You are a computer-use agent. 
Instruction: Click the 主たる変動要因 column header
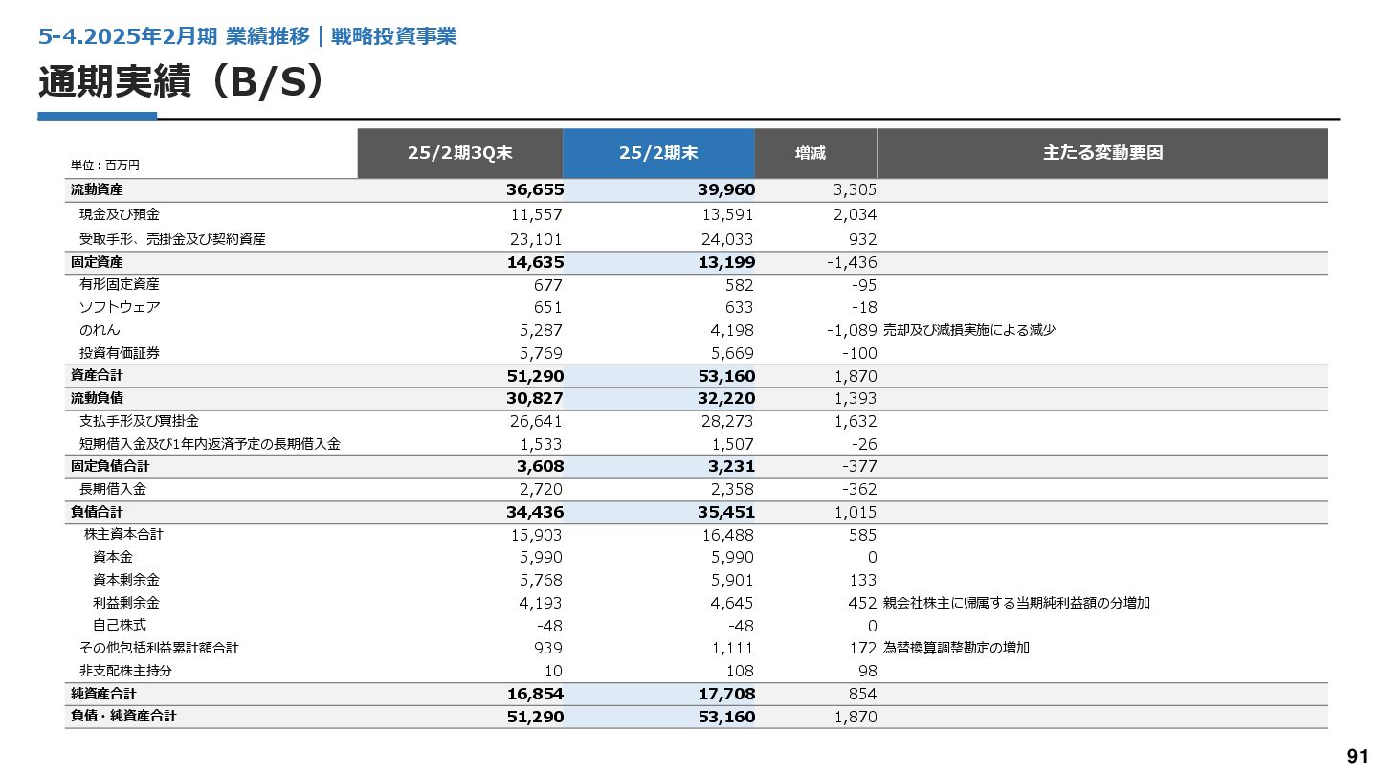click(1102, 153)
